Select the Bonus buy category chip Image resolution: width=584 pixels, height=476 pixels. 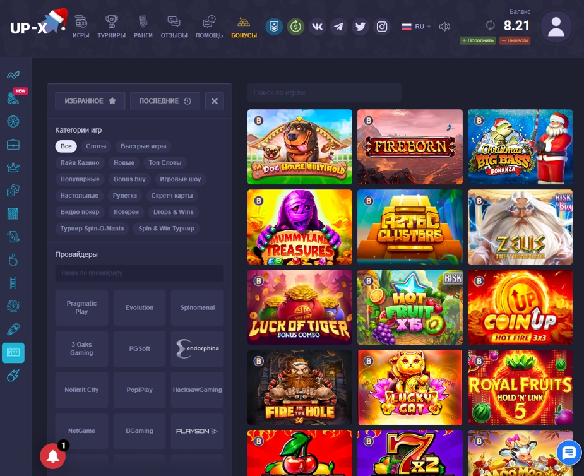point(129,179)
